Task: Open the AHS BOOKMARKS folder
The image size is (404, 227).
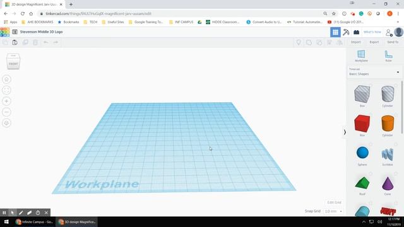Action: (38, 22)
